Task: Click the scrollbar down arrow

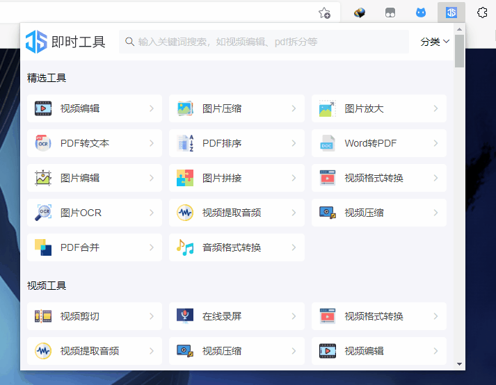Action: [x=459, y=364]
